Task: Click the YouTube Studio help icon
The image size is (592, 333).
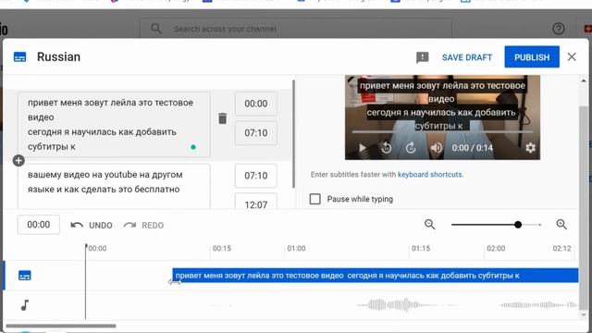Action: coord(559,29)
